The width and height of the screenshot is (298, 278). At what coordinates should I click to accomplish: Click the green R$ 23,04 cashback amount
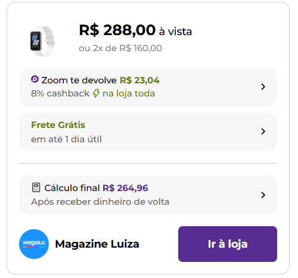click(x=139, y=80)
